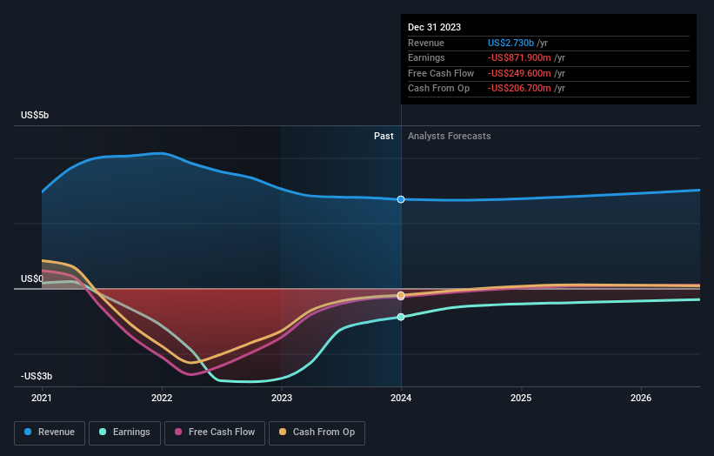Click the Earnings row label in tooltip
The image size is (714, 456).
point(426,57)
